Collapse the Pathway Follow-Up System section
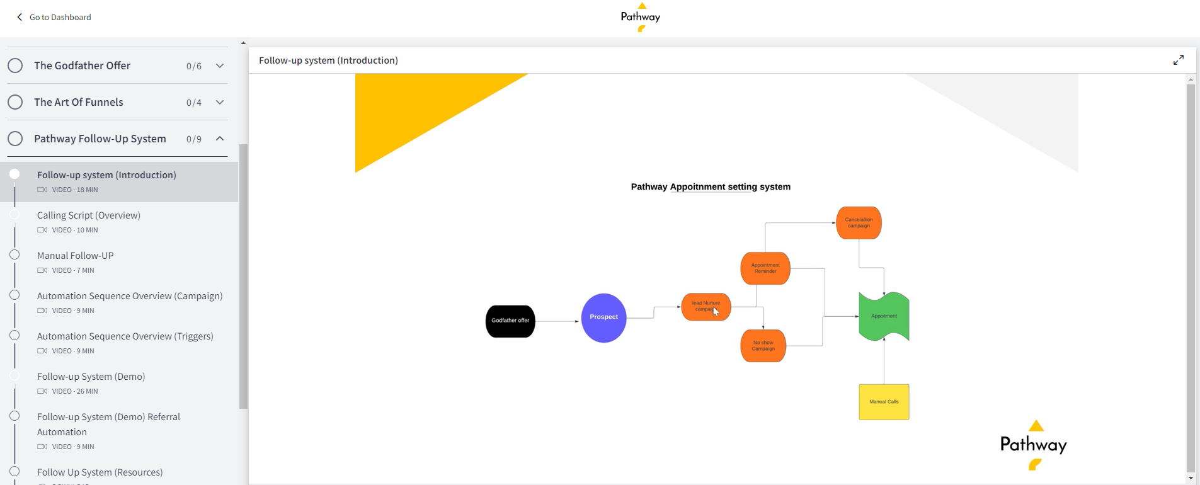The height and width of the screenshot is (485, 1200). coord(220,139)
